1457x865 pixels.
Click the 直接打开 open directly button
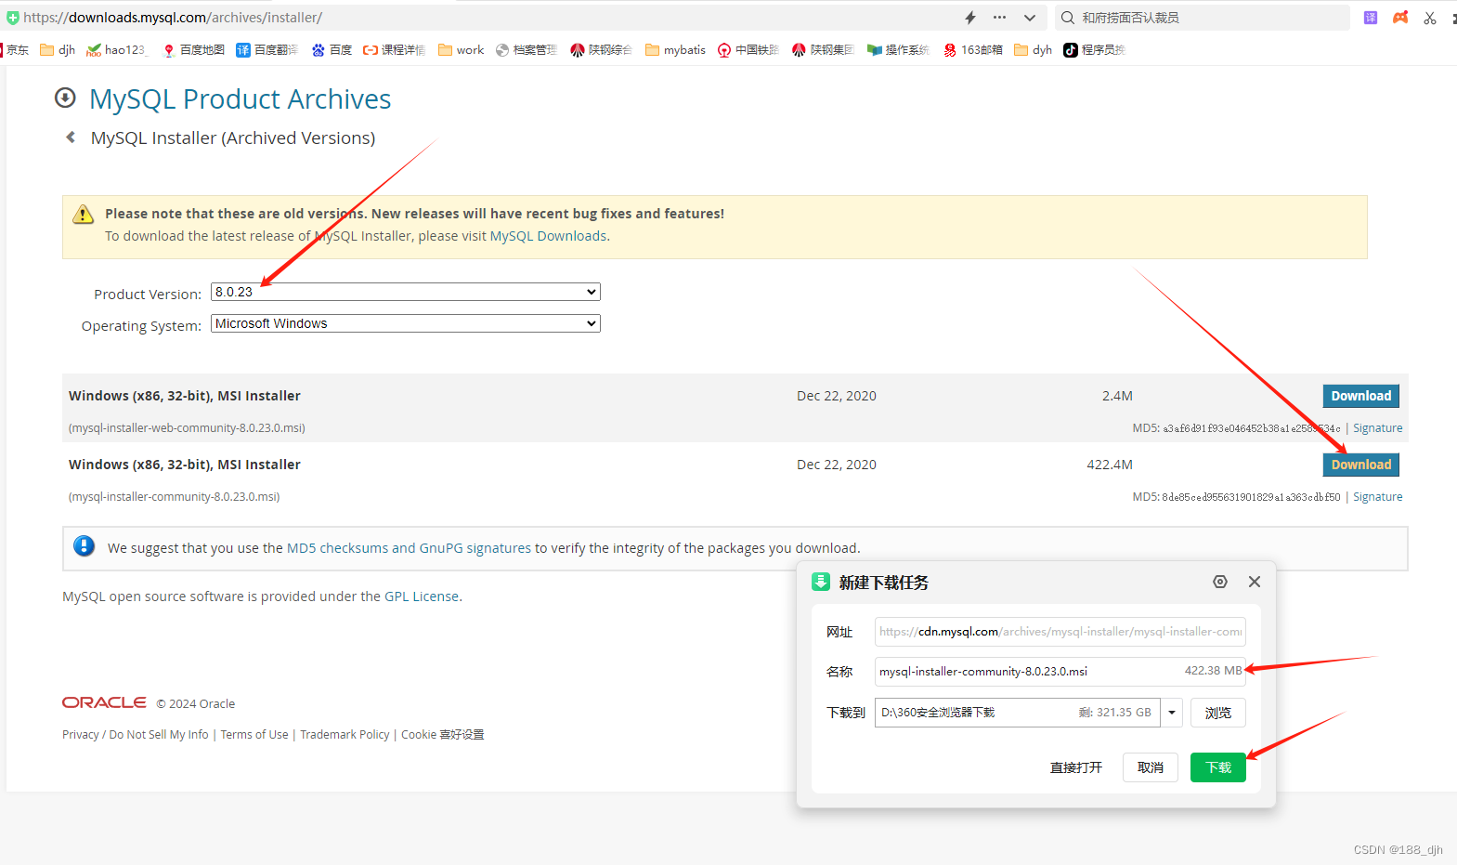click(1076, 767)
